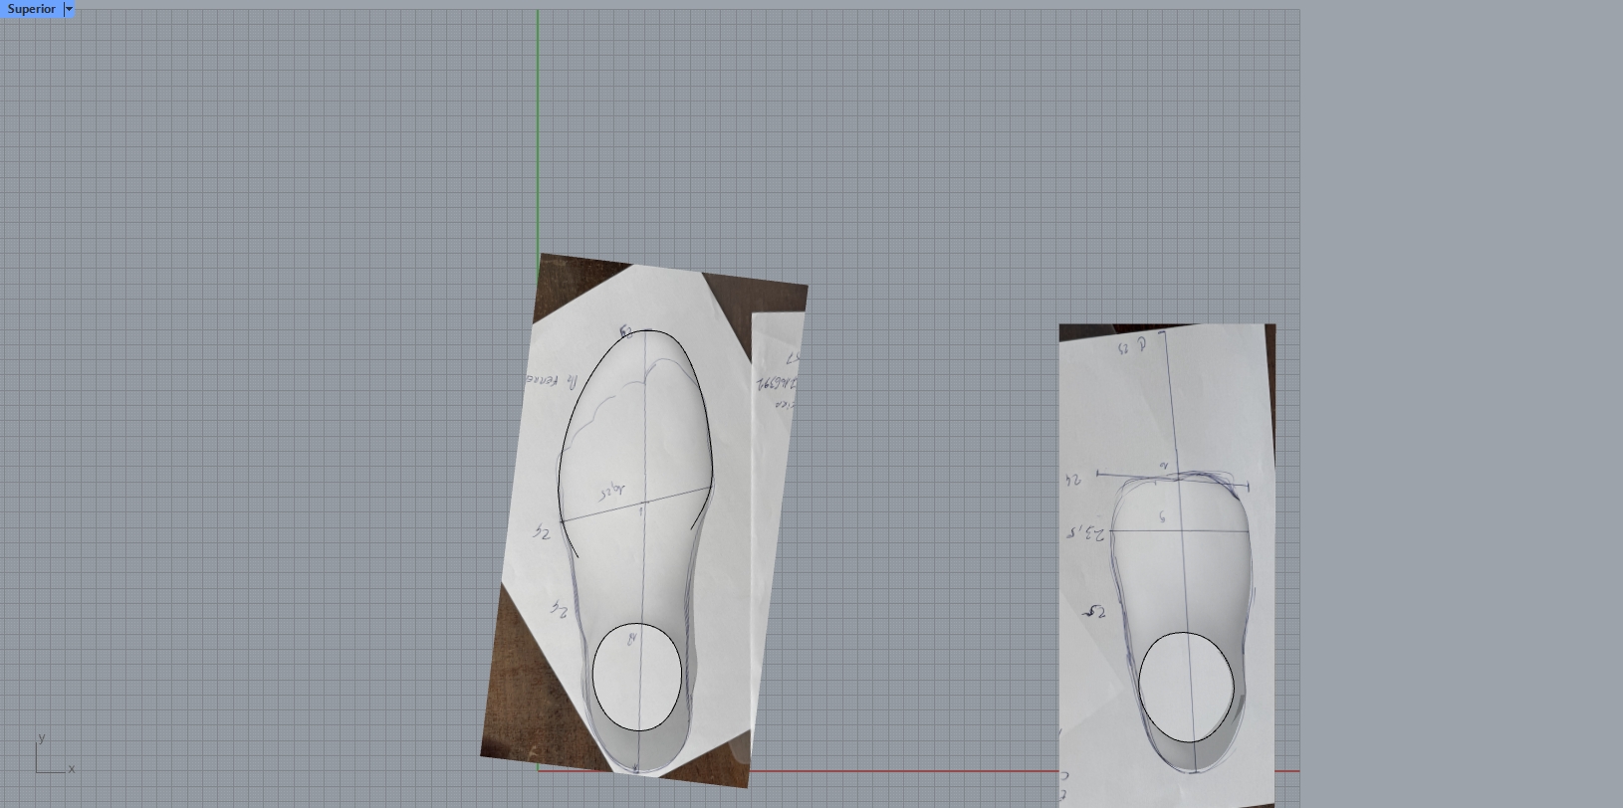Screen dimensions: 1623x808
Task: Click the x label of the axes icon
Action: [72, 768]
